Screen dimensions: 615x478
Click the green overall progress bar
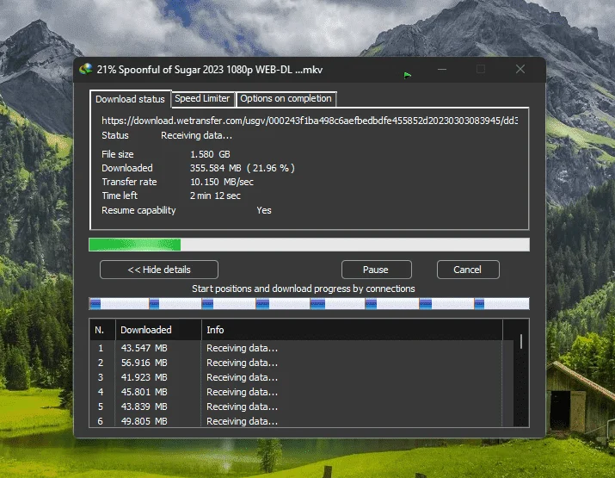pyautogui.click(x=309, y=245)
